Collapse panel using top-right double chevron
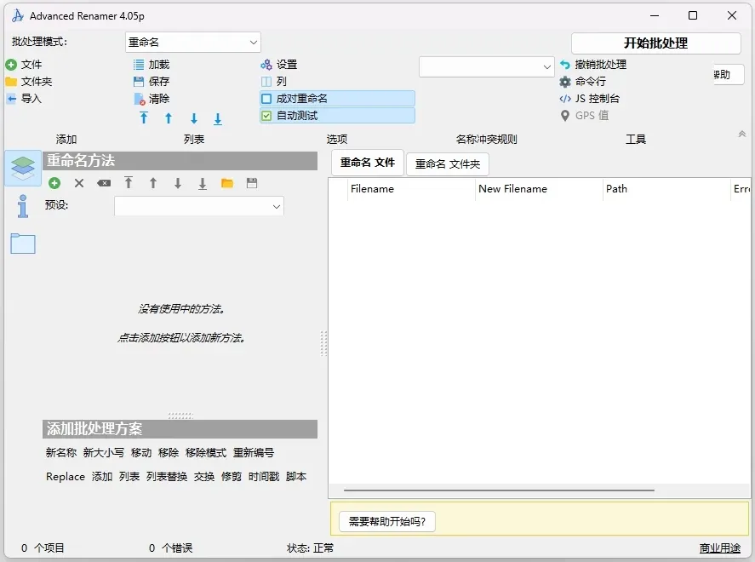This screenshot has width=755, height=562. (x=741, y=134)
